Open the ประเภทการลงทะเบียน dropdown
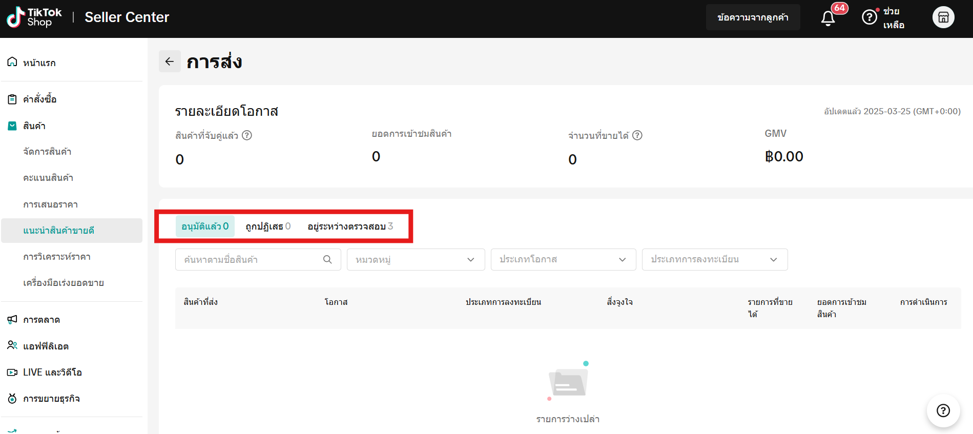The image size is (973, 434). [x=714, y=260]
